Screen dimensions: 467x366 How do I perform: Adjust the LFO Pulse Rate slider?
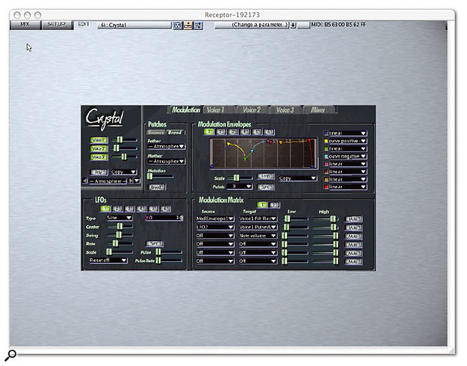[x=169, y=261]
